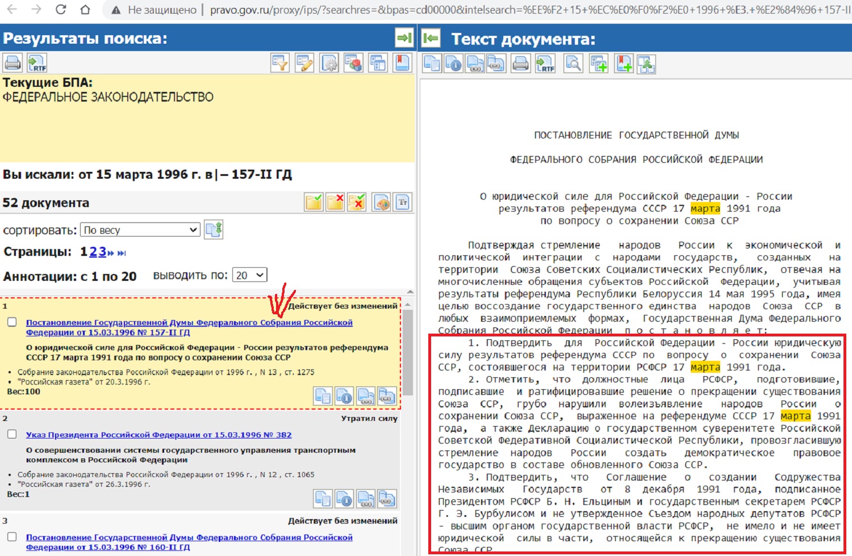
Task: Change font size Tt icon
Action: 403,202
